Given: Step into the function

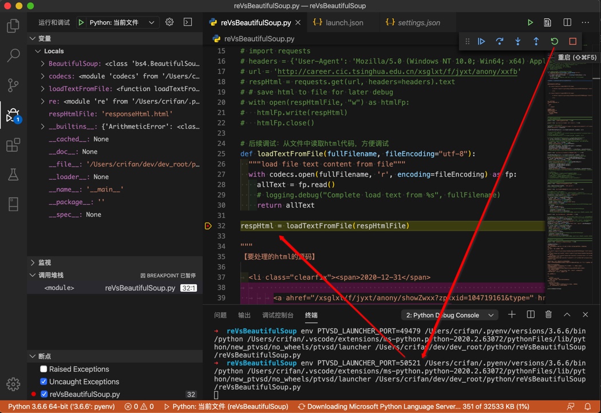Looking at the screenshot, I should [x=518, y=41].
